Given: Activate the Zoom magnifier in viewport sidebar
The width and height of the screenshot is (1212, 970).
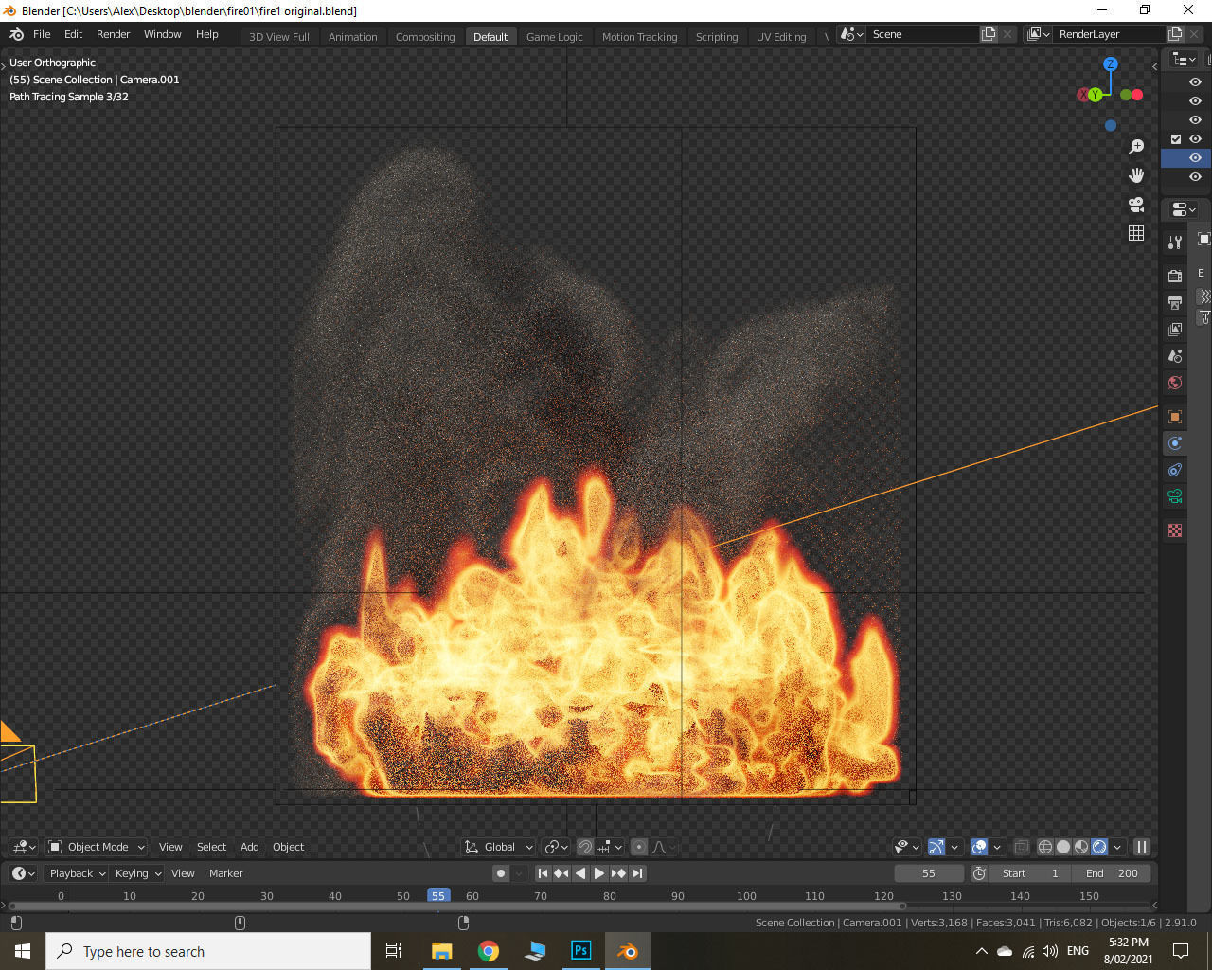Looking at the screenshot, I should point(1136,145).
